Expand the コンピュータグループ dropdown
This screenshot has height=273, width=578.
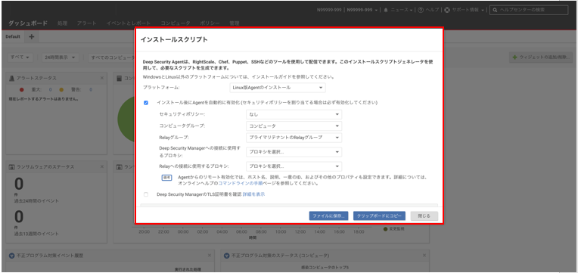[x=294, y=126]
